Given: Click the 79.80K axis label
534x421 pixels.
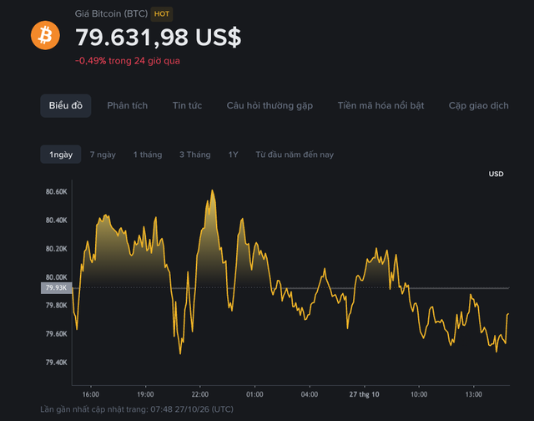Looking at the screenshot, I should [57, 306].
